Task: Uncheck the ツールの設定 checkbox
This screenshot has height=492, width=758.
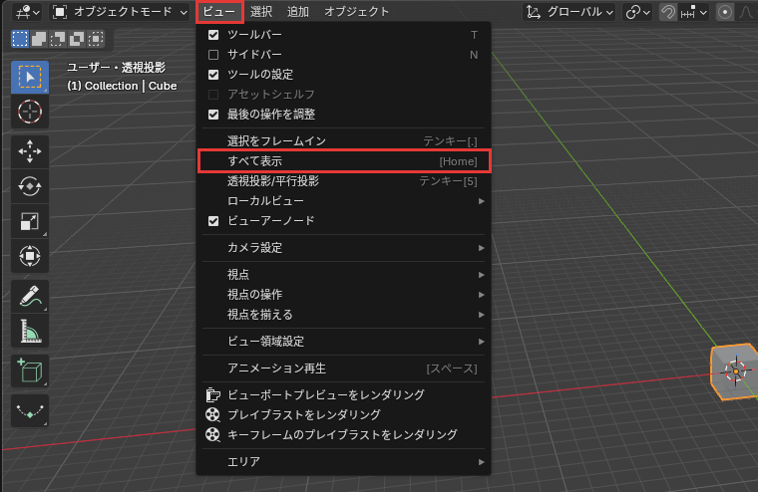Action: (x=213, y=75)
